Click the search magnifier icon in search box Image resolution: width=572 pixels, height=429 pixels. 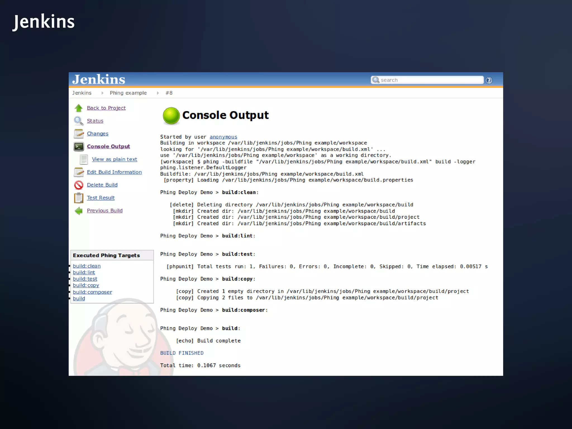click(x=376, y=80)
